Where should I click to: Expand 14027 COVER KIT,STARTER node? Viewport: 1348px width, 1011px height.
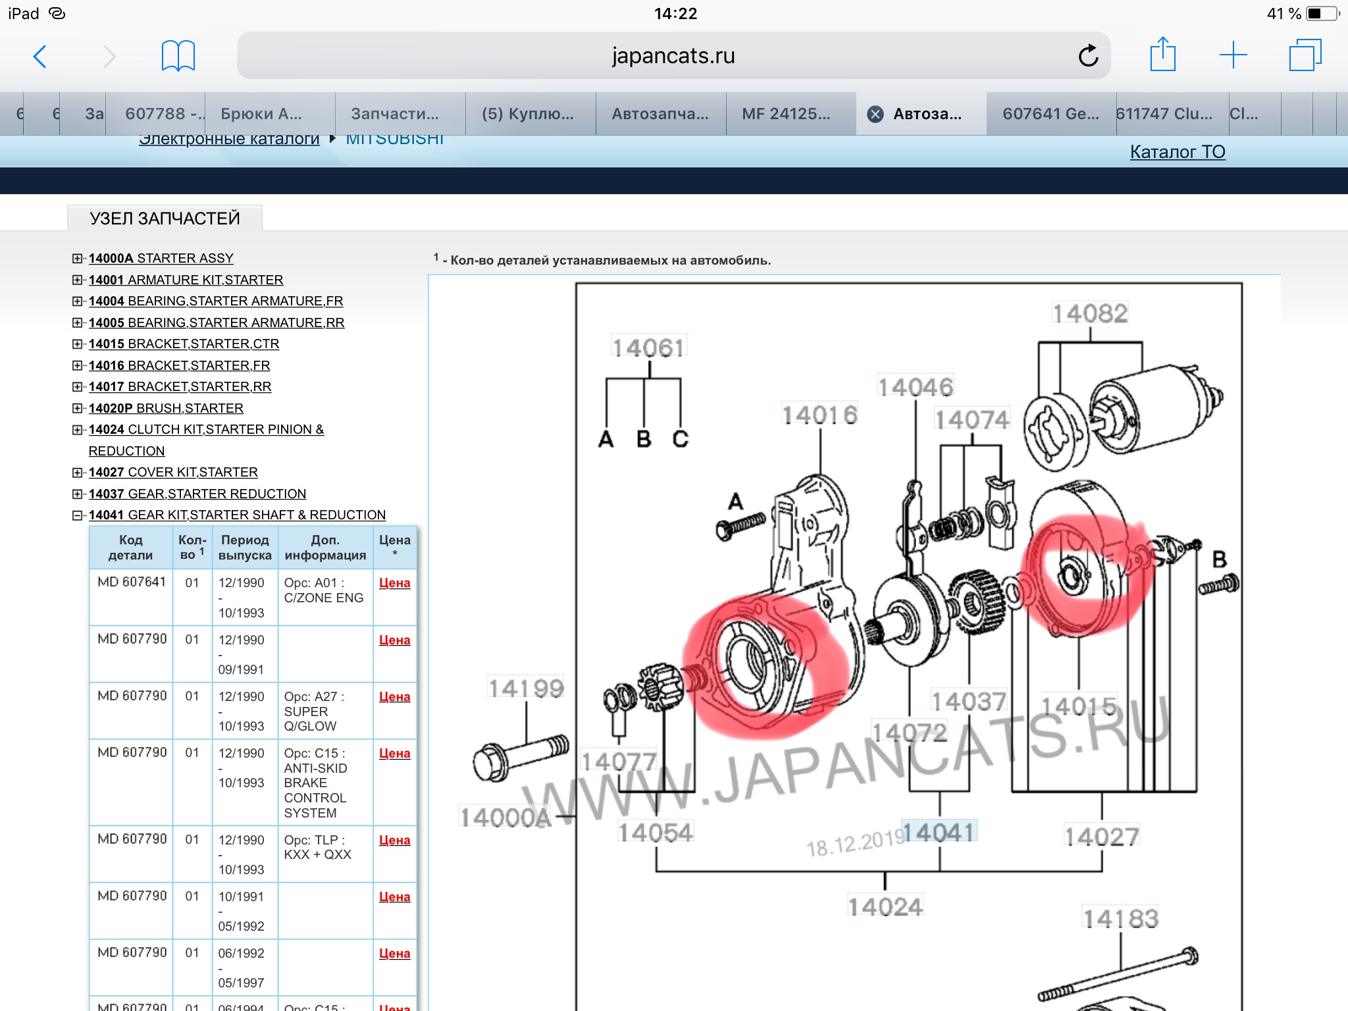point(78,473)
